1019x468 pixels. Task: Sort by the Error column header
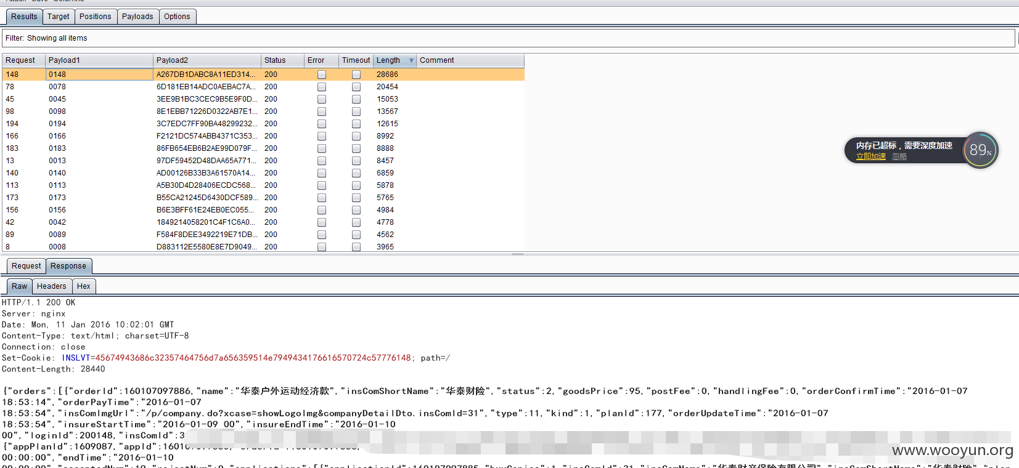(322, 60)
